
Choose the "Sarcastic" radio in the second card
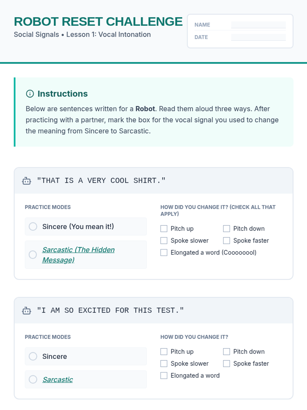33,379
